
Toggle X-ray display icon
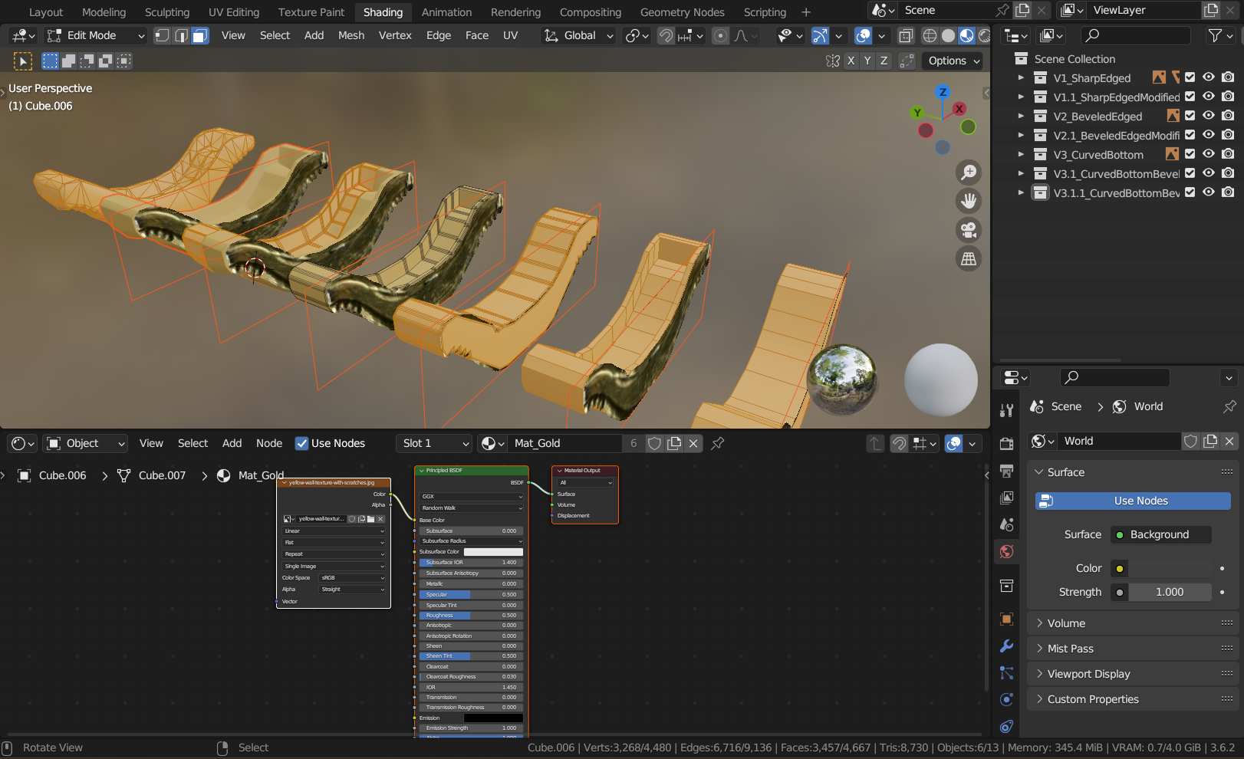pyautogui.click(x=906, y=35)
